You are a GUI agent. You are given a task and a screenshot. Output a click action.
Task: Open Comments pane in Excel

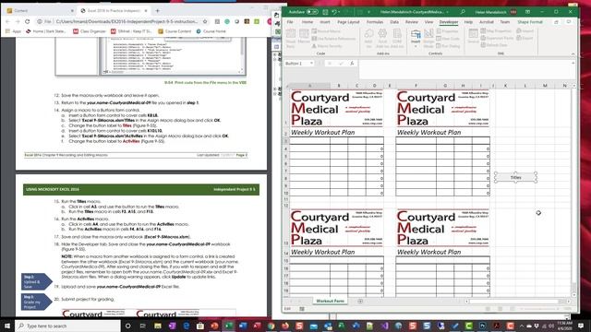pyautogui.click(x=569, y=22)
